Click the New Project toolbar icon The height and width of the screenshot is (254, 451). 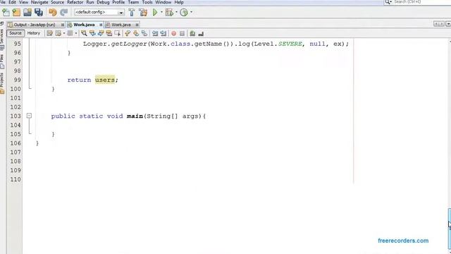click(16, 13)
